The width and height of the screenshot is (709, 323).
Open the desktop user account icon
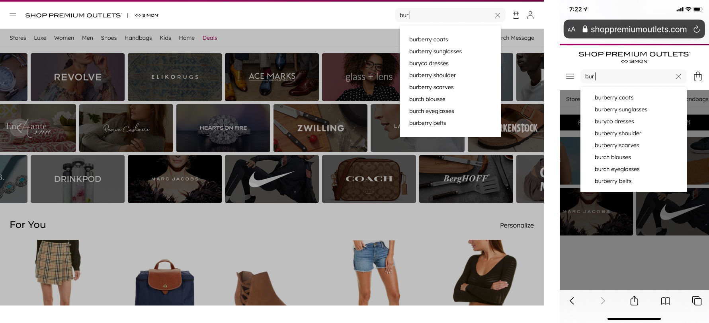530,15
